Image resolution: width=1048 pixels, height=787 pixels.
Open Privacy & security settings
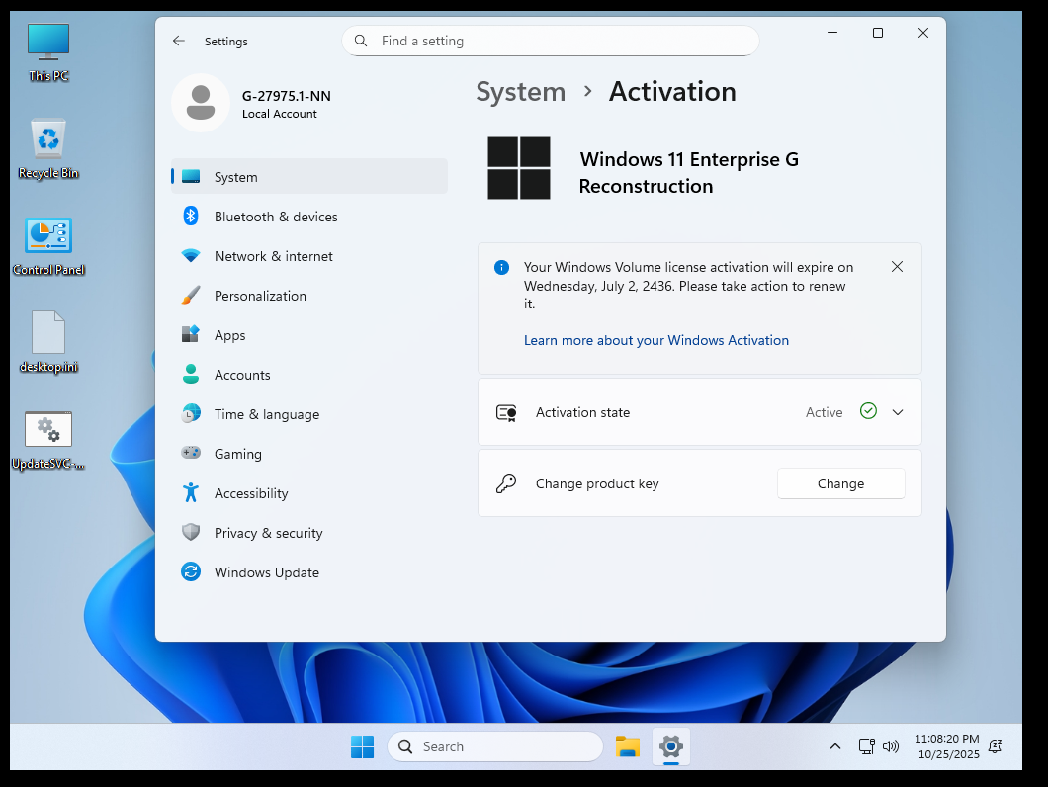pos(309,532)
